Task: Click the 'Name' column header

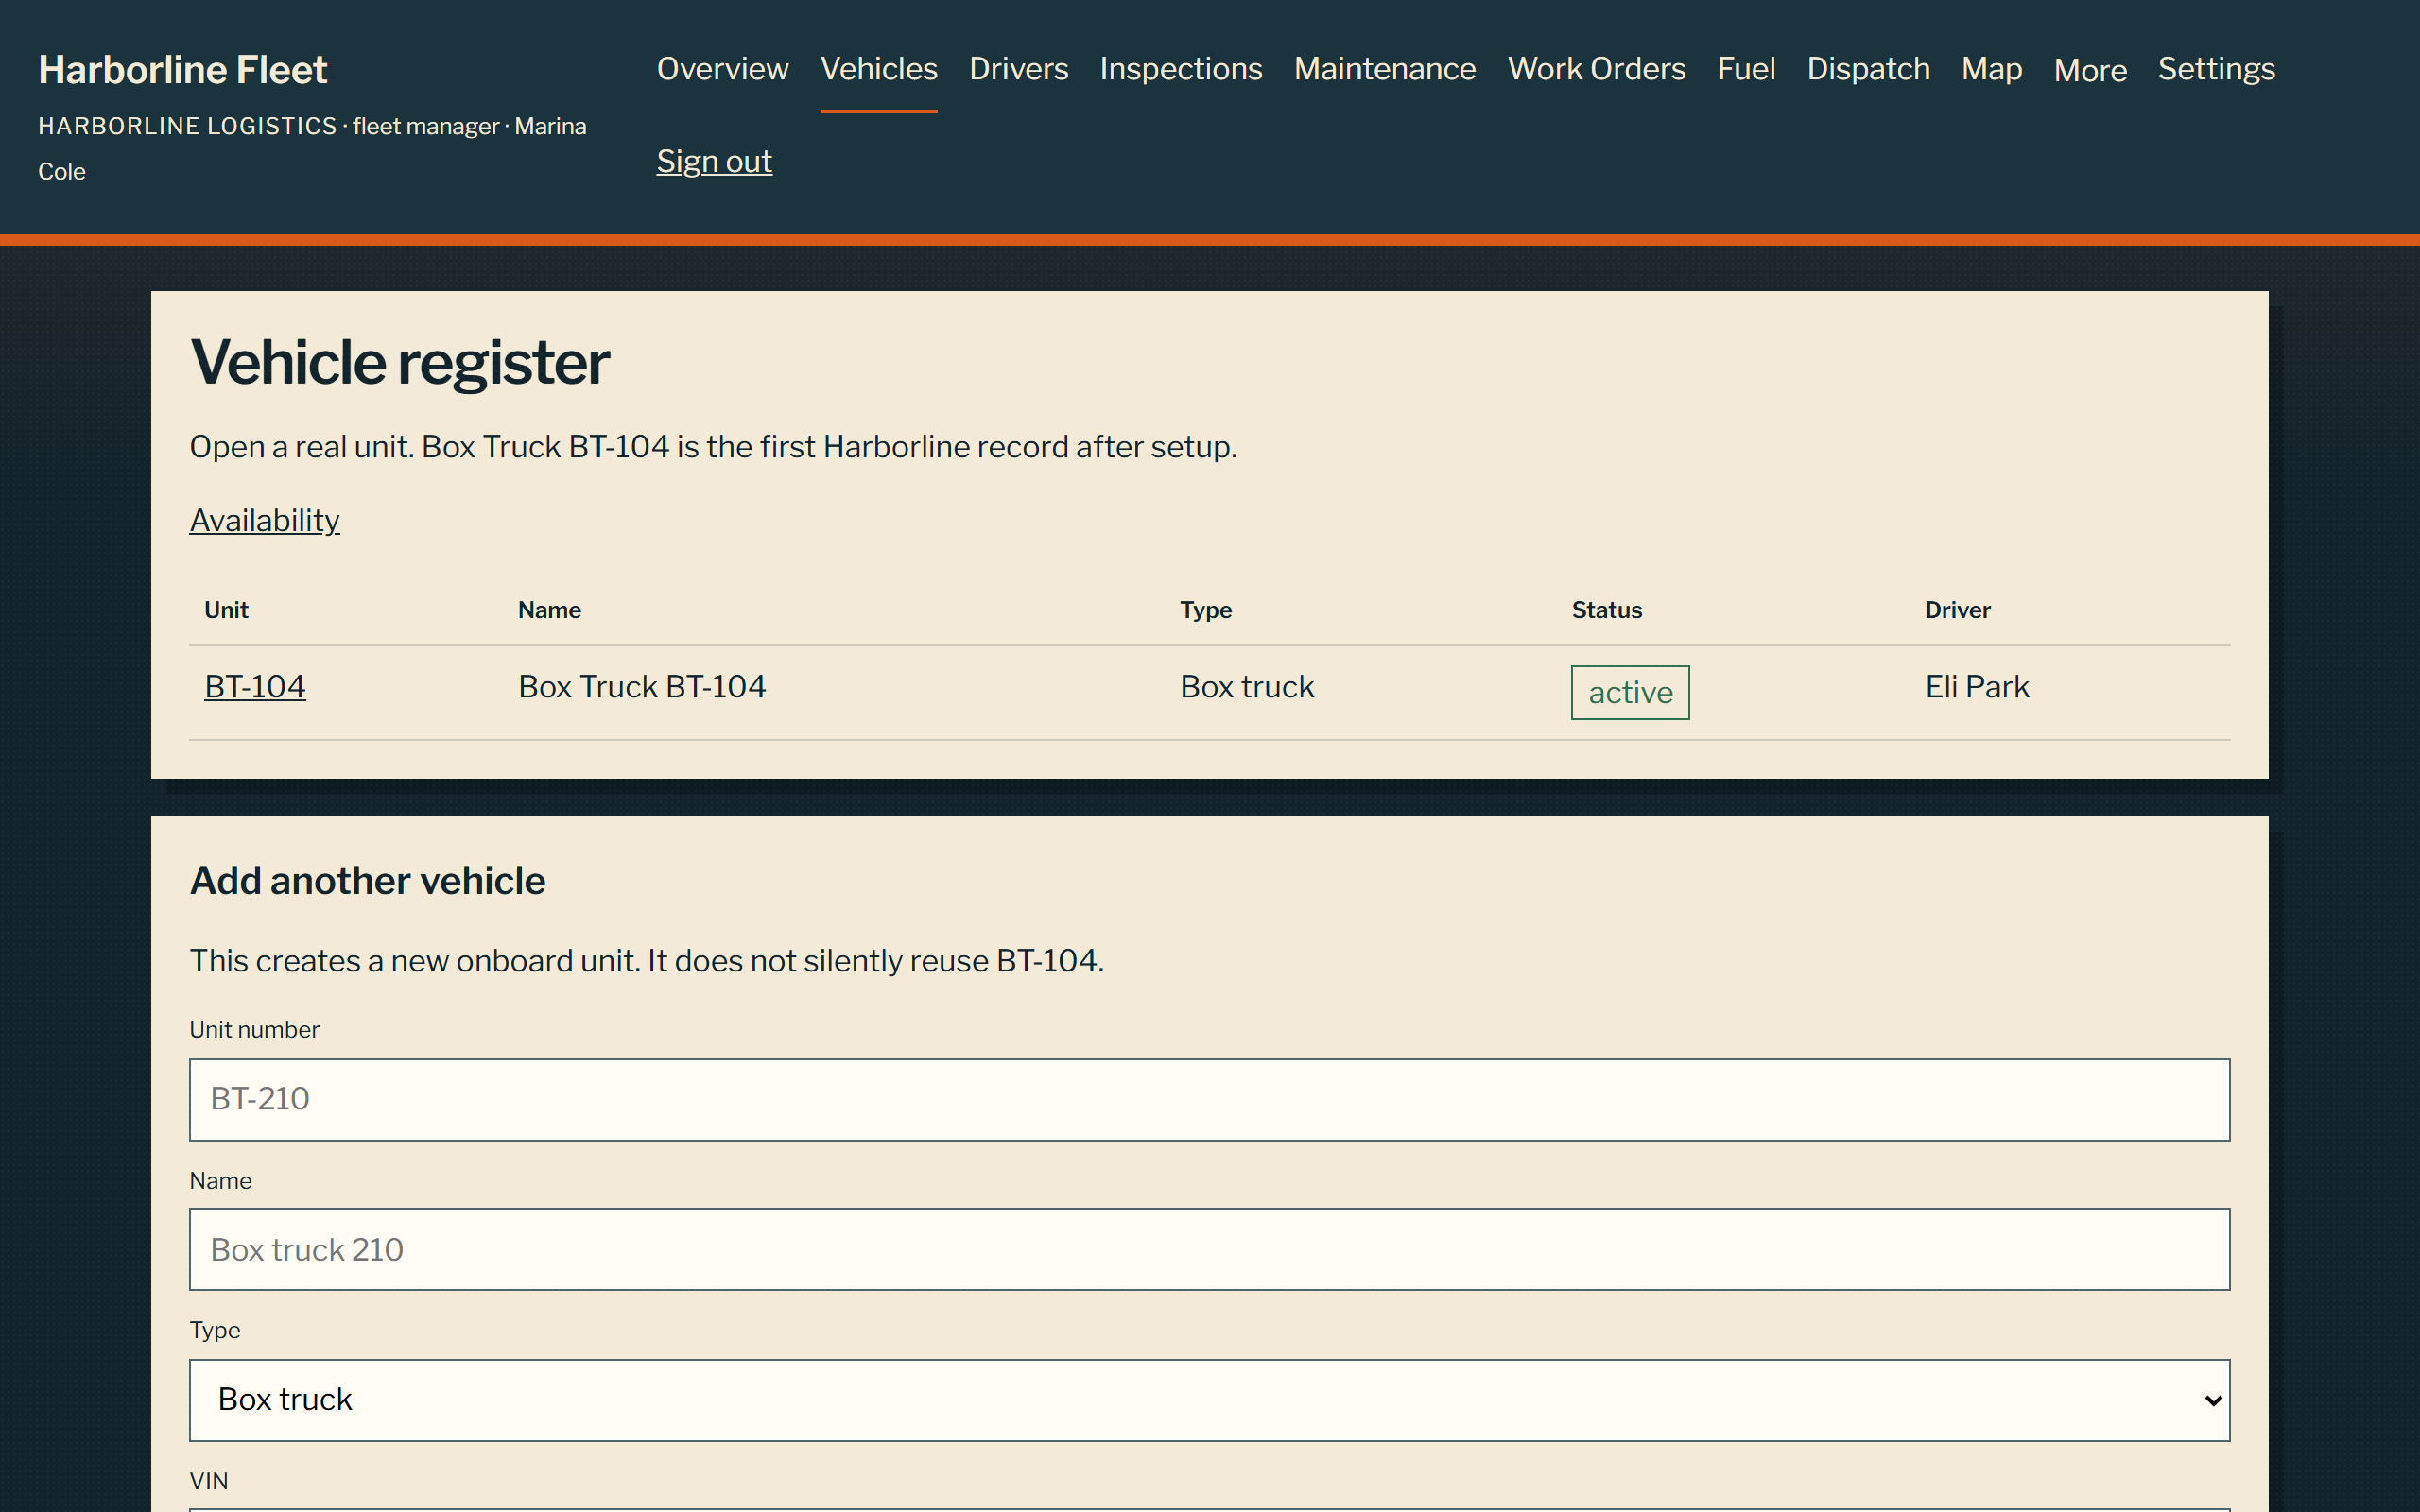Action: pos(549,610)
